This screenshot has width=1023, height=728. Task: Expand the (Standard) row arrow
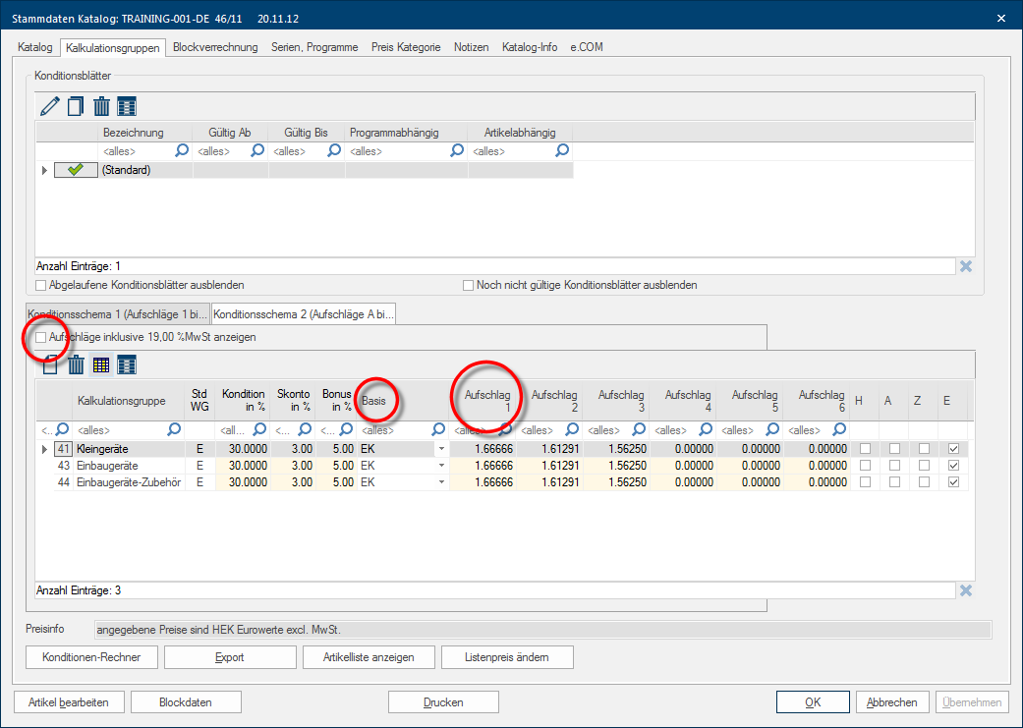pos(43,170)
